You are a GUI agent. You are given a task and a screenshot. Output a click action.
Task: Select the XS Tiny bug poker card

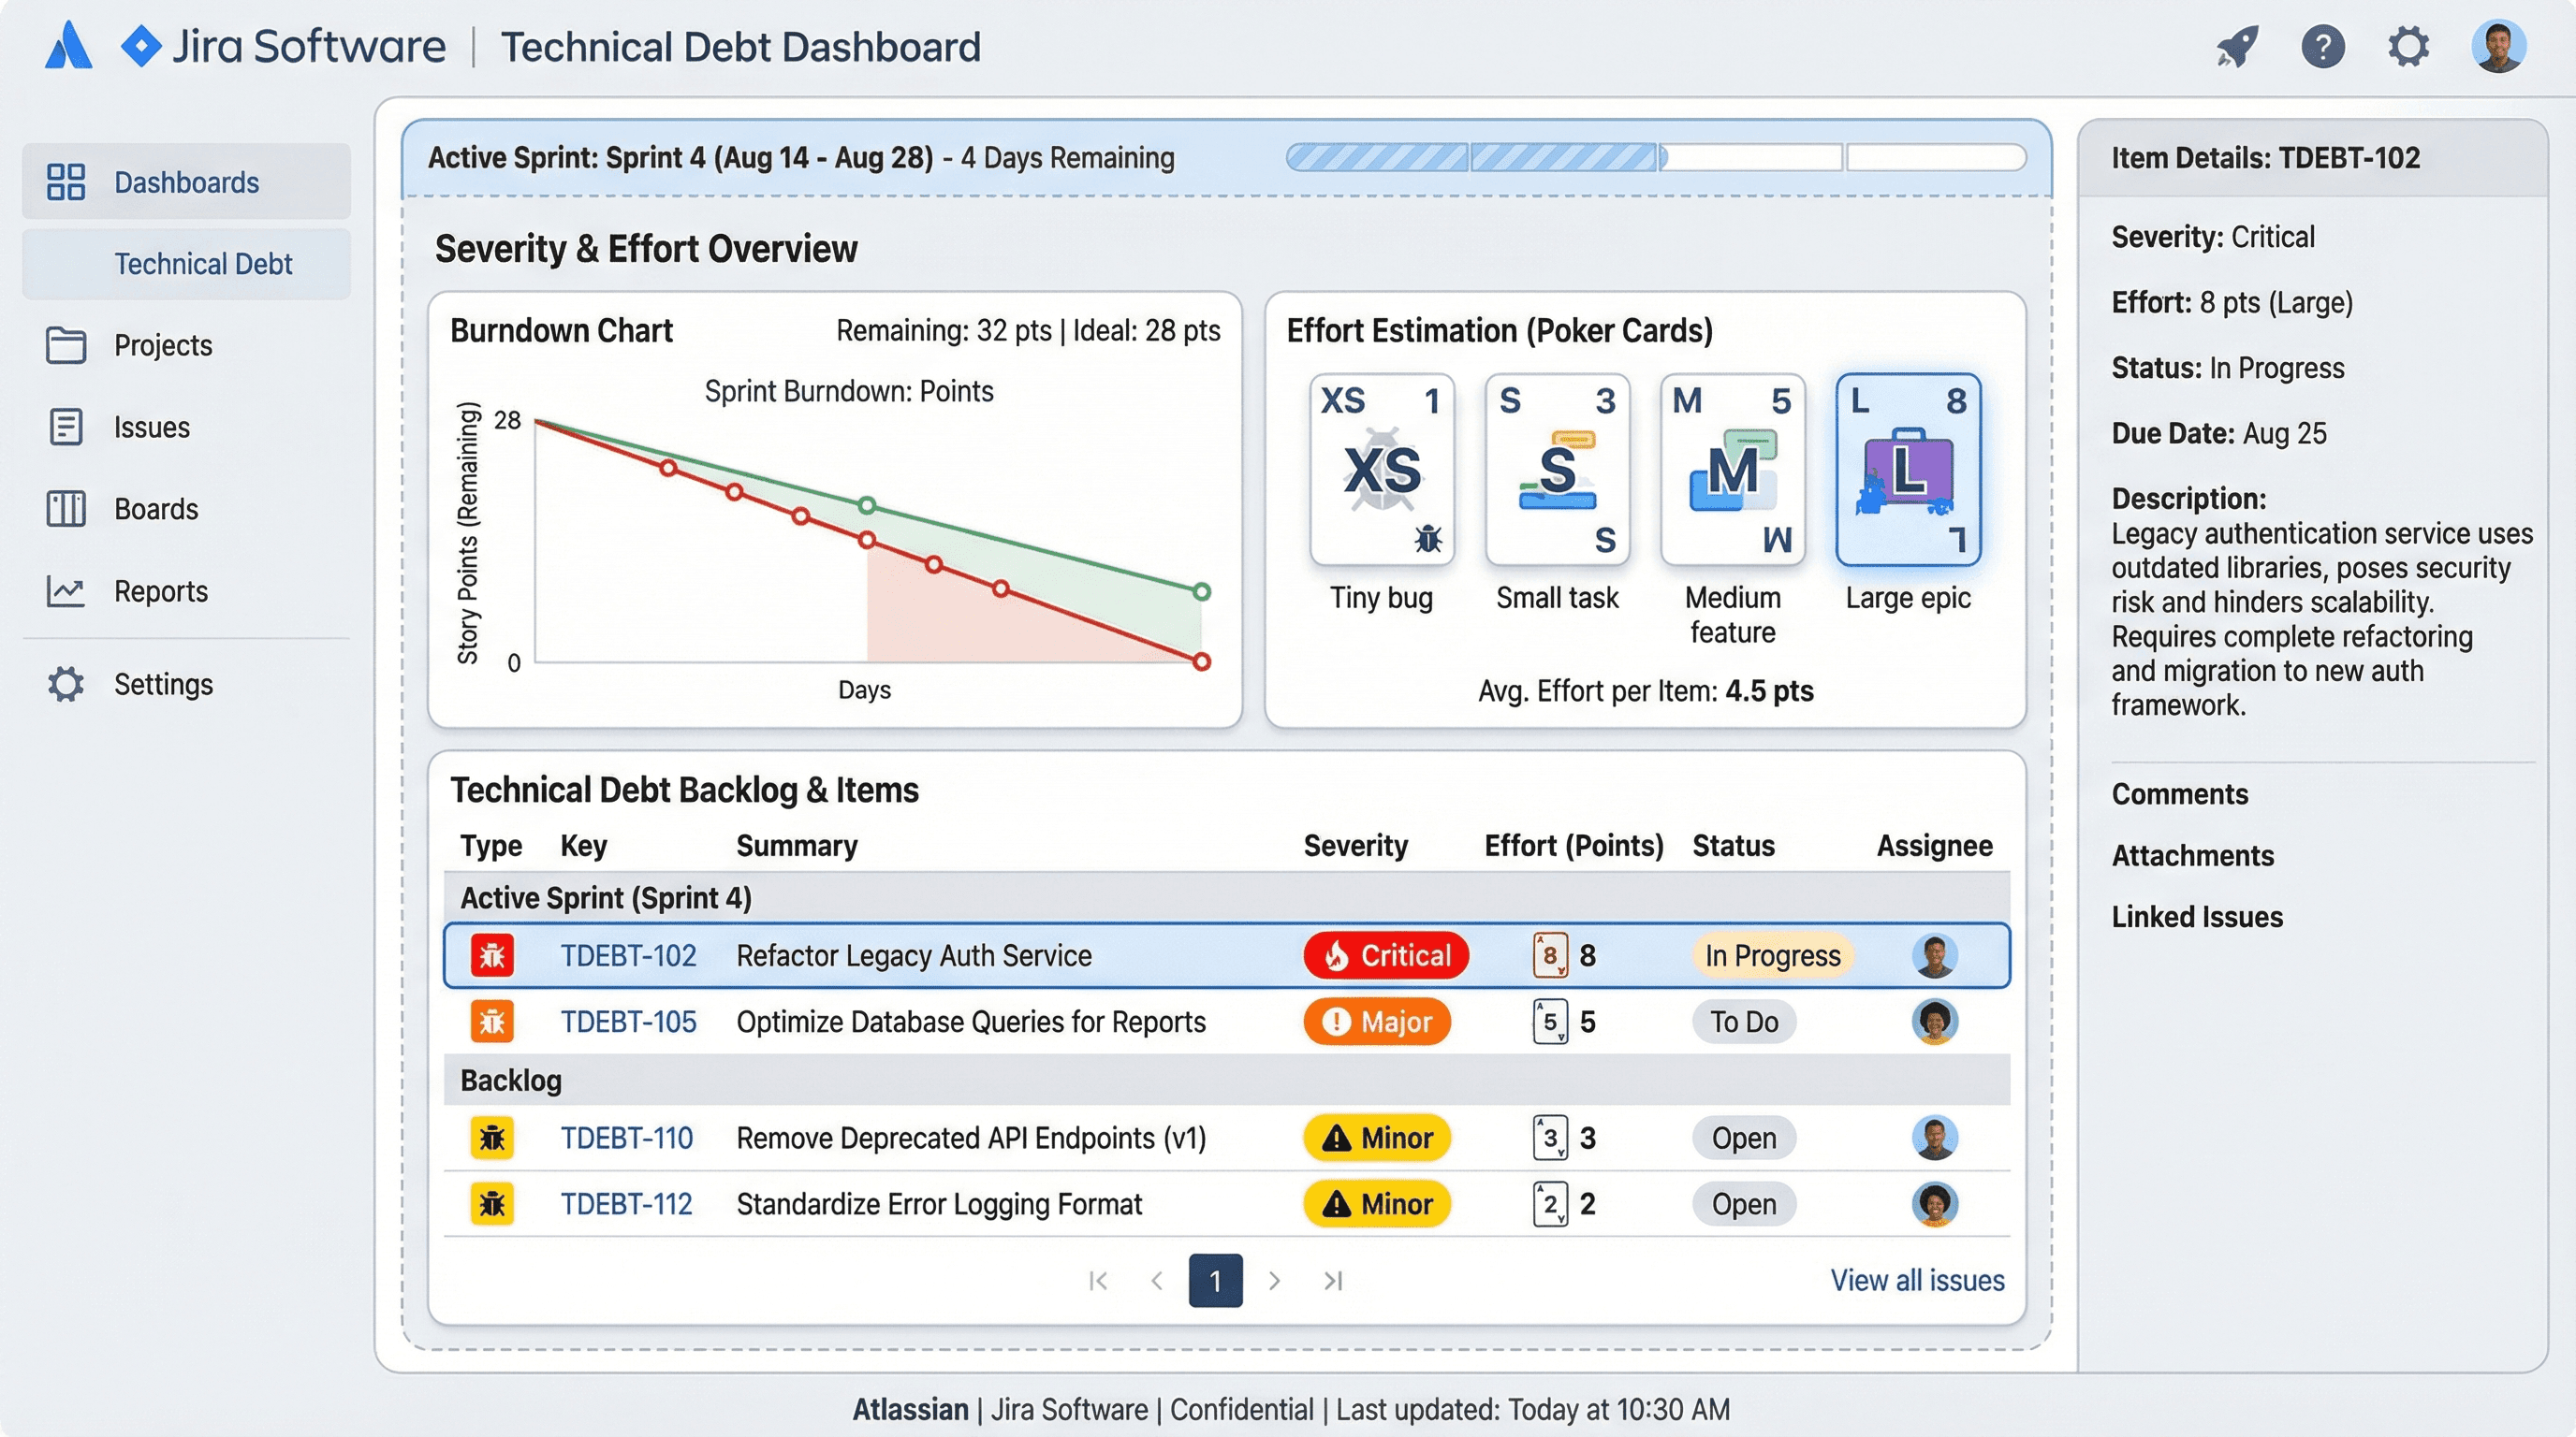point(1382,470)
